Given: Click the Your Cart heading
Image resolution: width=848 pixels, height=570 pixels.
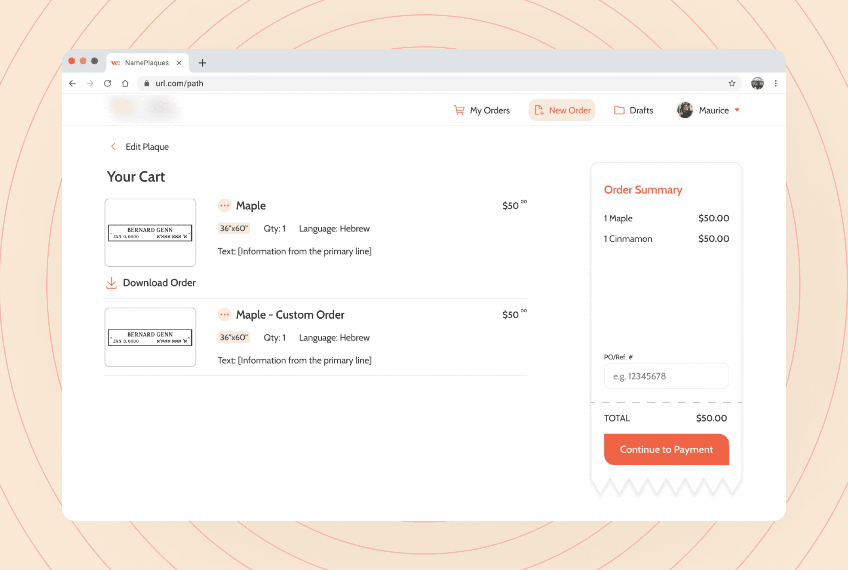Looking at the screenshot, I should pos(136,177).
